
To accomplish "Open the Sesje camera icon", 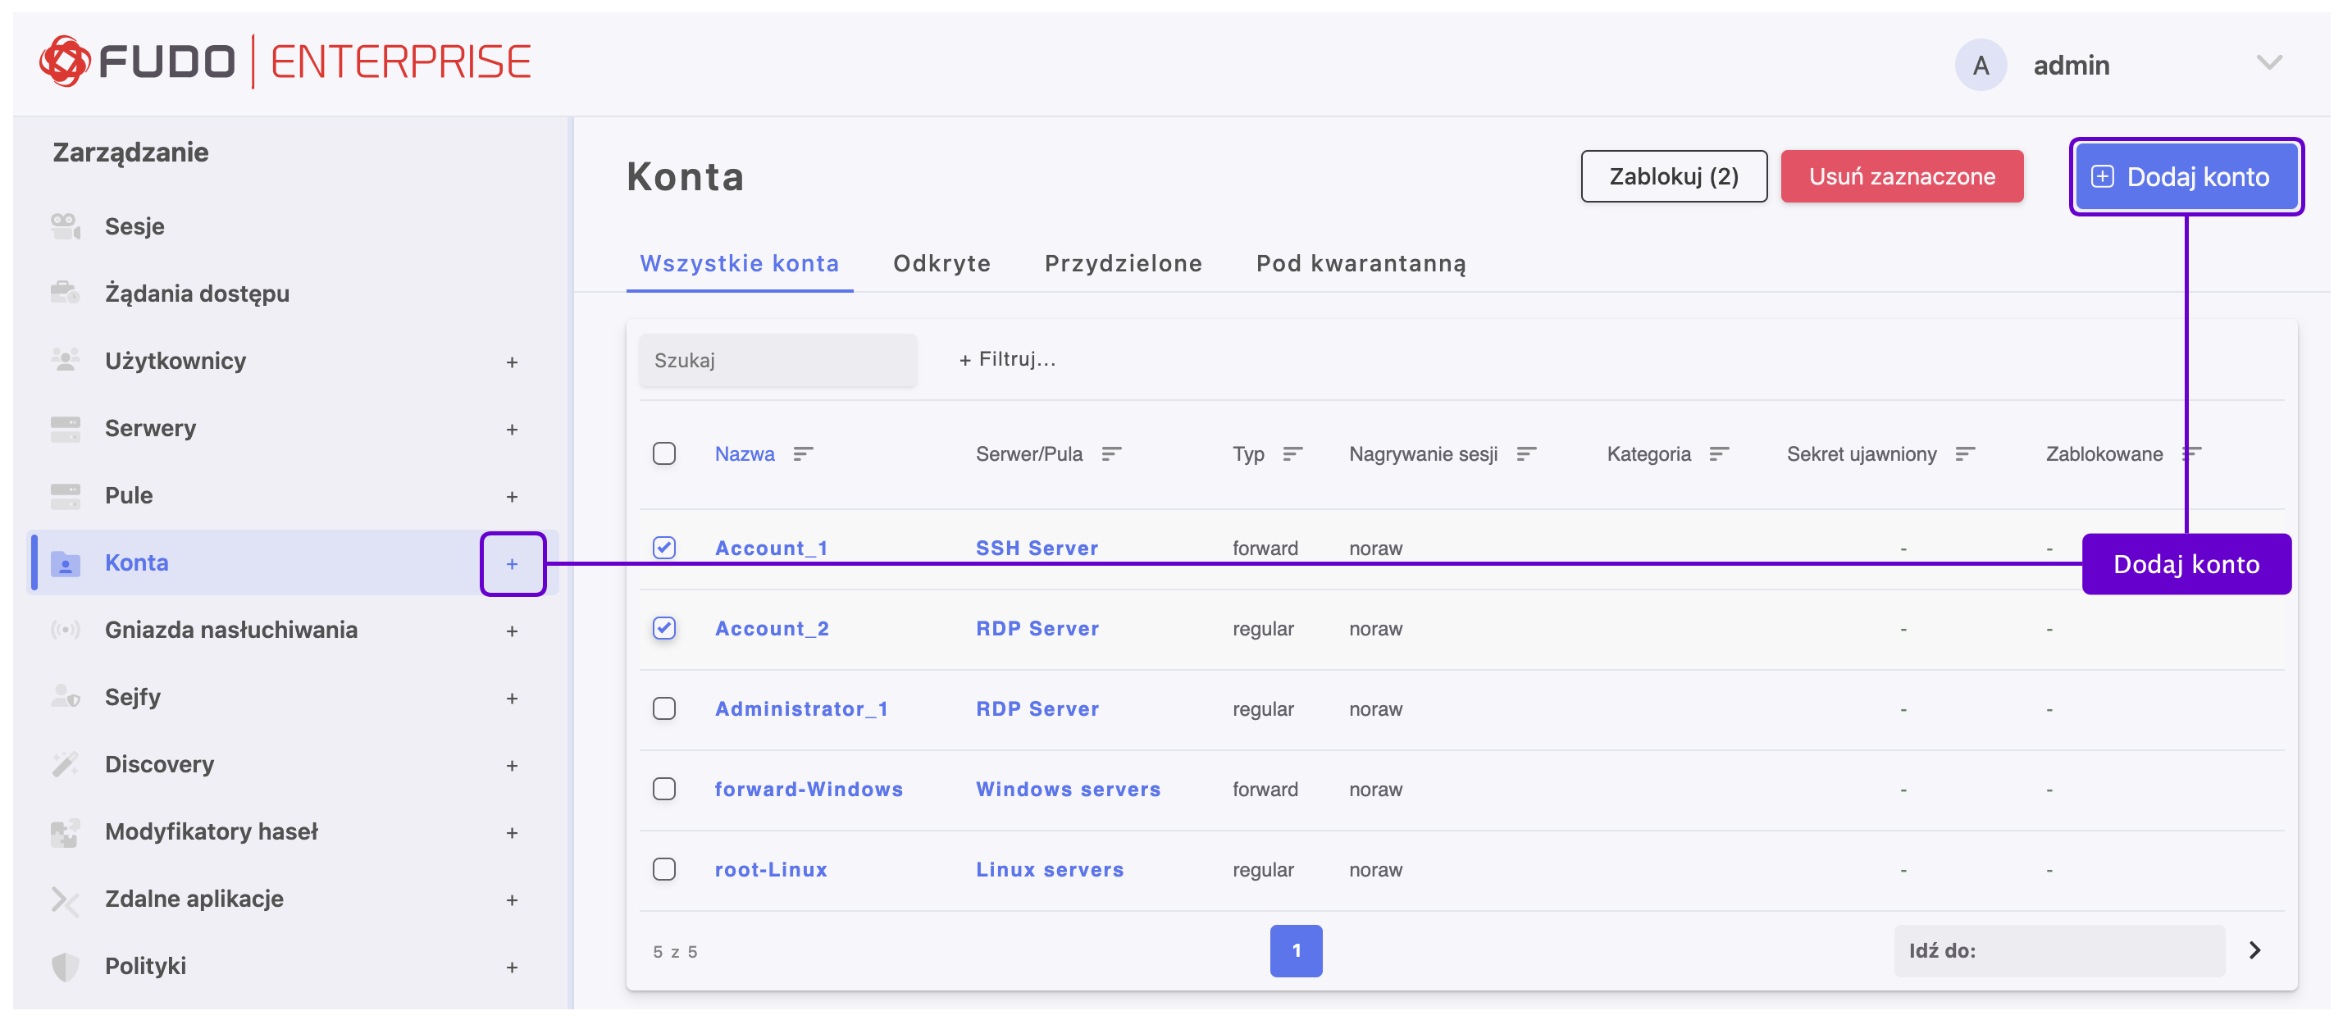I will (66, 226).
